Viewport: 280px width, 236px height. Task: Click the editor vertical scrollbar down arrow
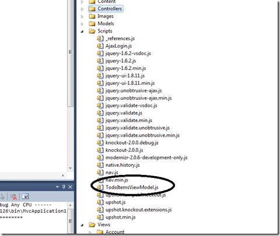(71, 168)
